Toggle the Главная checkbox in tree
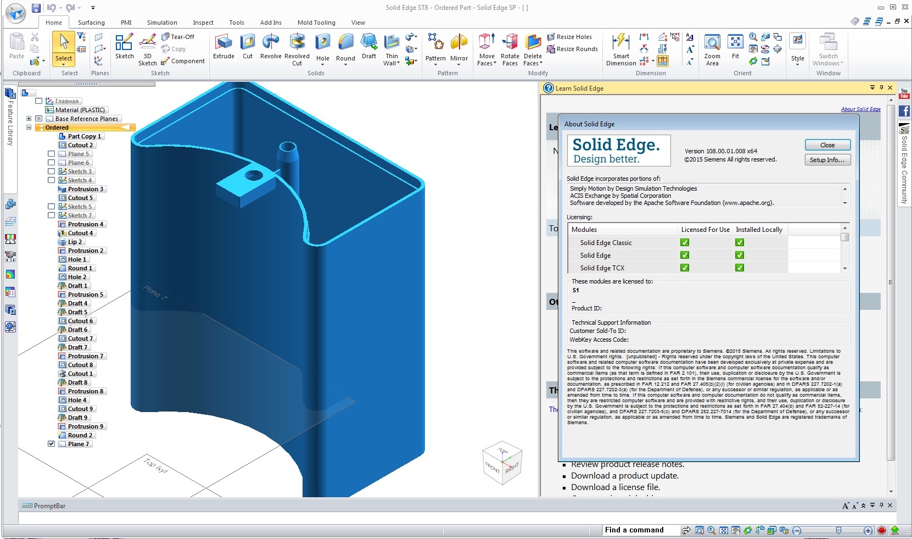This screenshot has width=912, height=539. (x=38, y=101)
